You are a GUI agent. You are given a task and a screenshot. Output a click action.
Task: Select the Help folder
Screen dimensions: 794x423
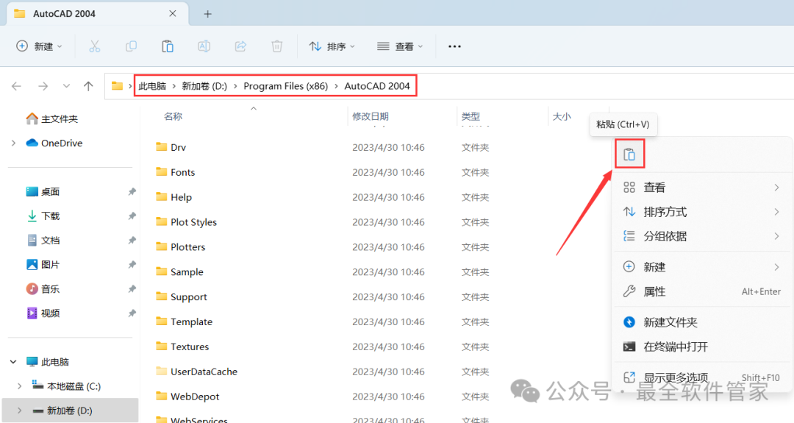[174, 197]
